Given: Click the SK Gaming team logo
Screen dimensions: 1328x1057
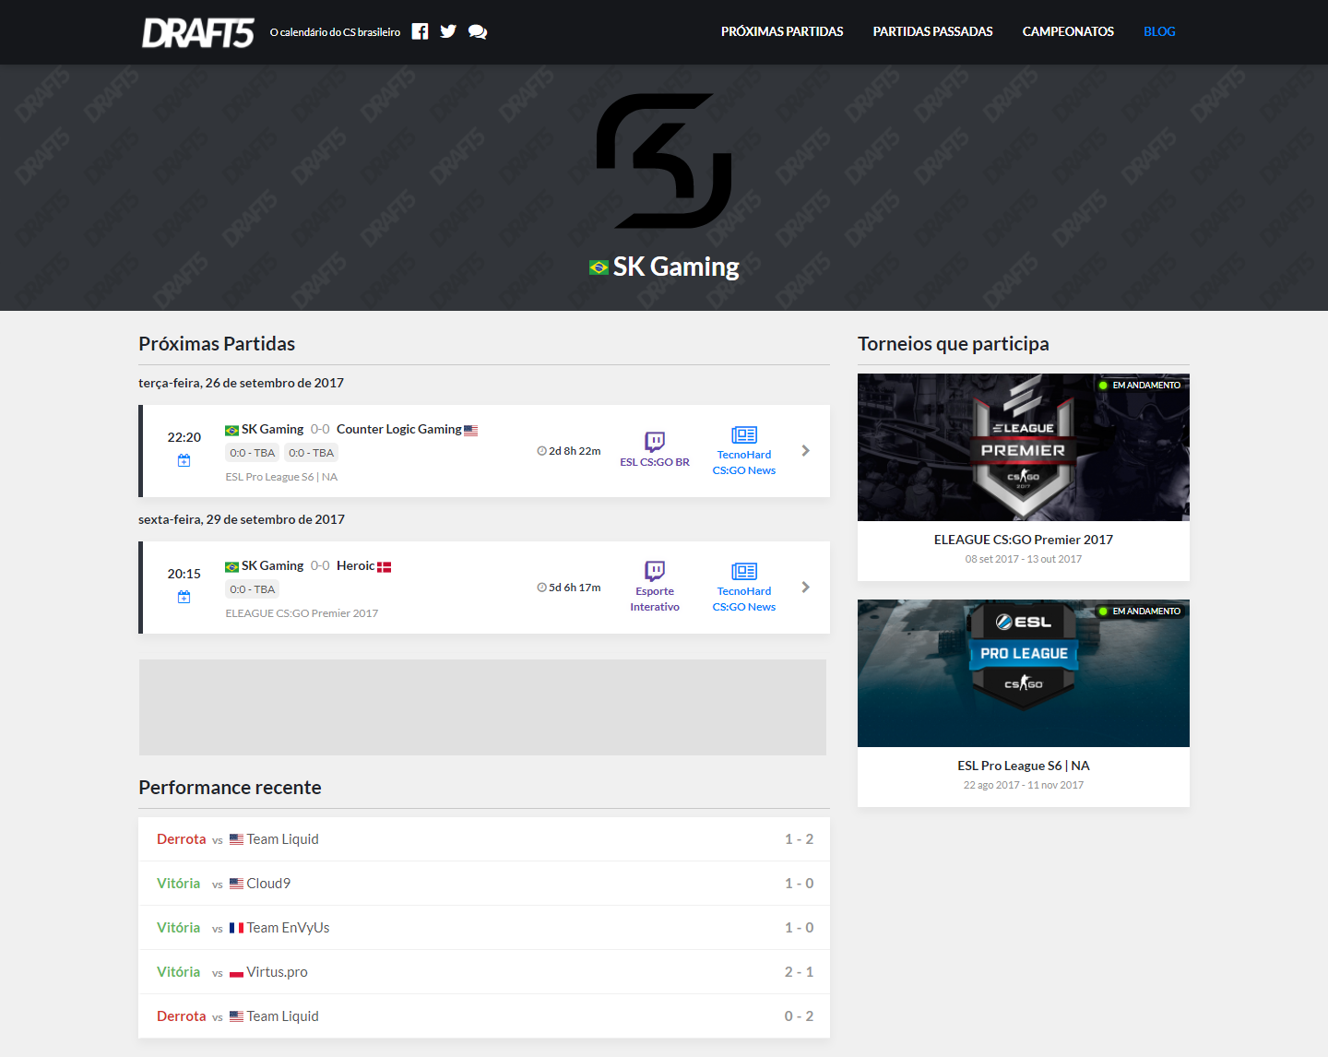Looking at the screenshot, I should click(x=664, y=160).
